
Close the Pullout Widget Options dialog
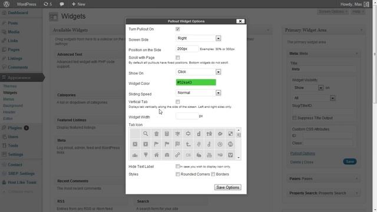pyautogui.click(x=240, y=21)
